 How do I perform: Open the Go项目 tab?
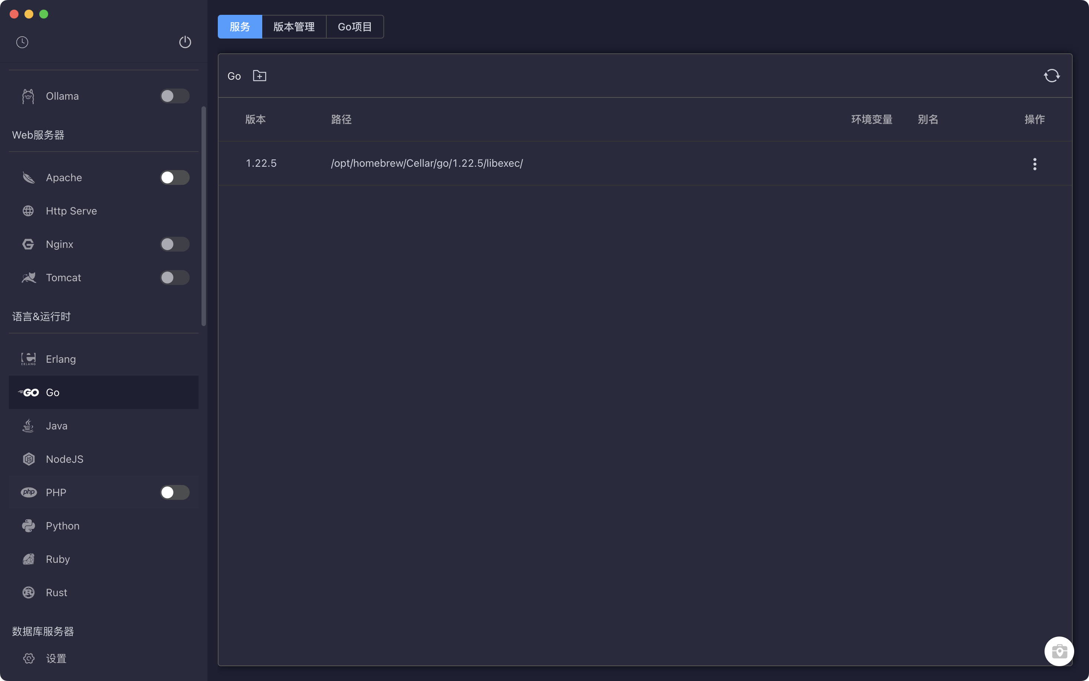[x=355, y=27]
